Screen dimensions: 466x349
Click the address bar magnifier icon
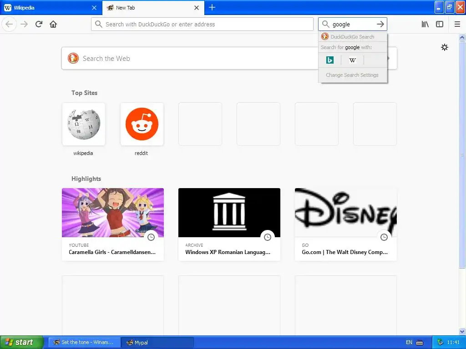[x=99, y=24]
